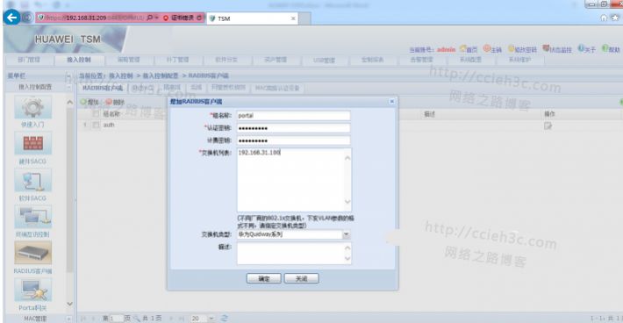
Task: Select the TSM browser tab
Action: click(253, 18)
